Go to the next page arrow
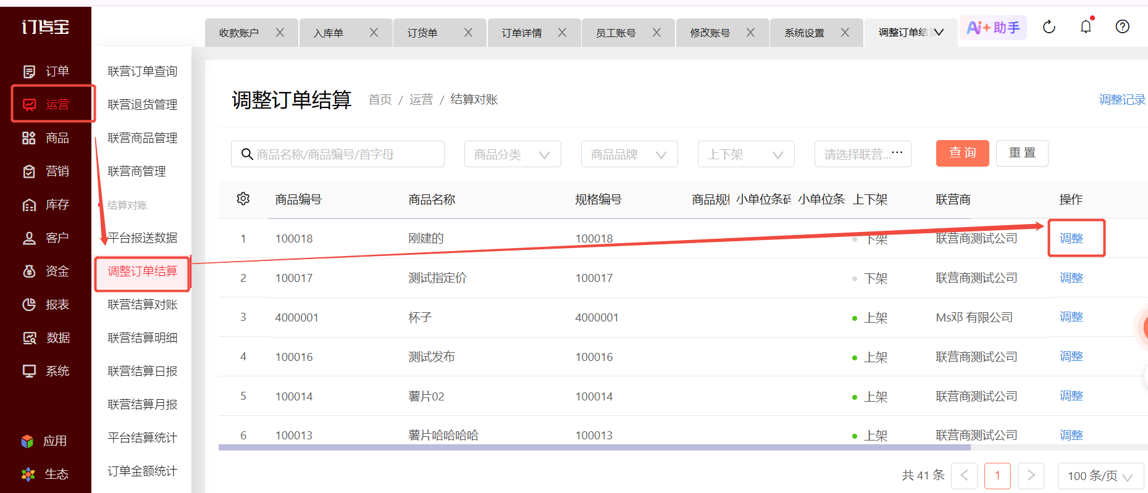Image resolution: width=1148 pixels, height=493 pixels. (1031, 476)
